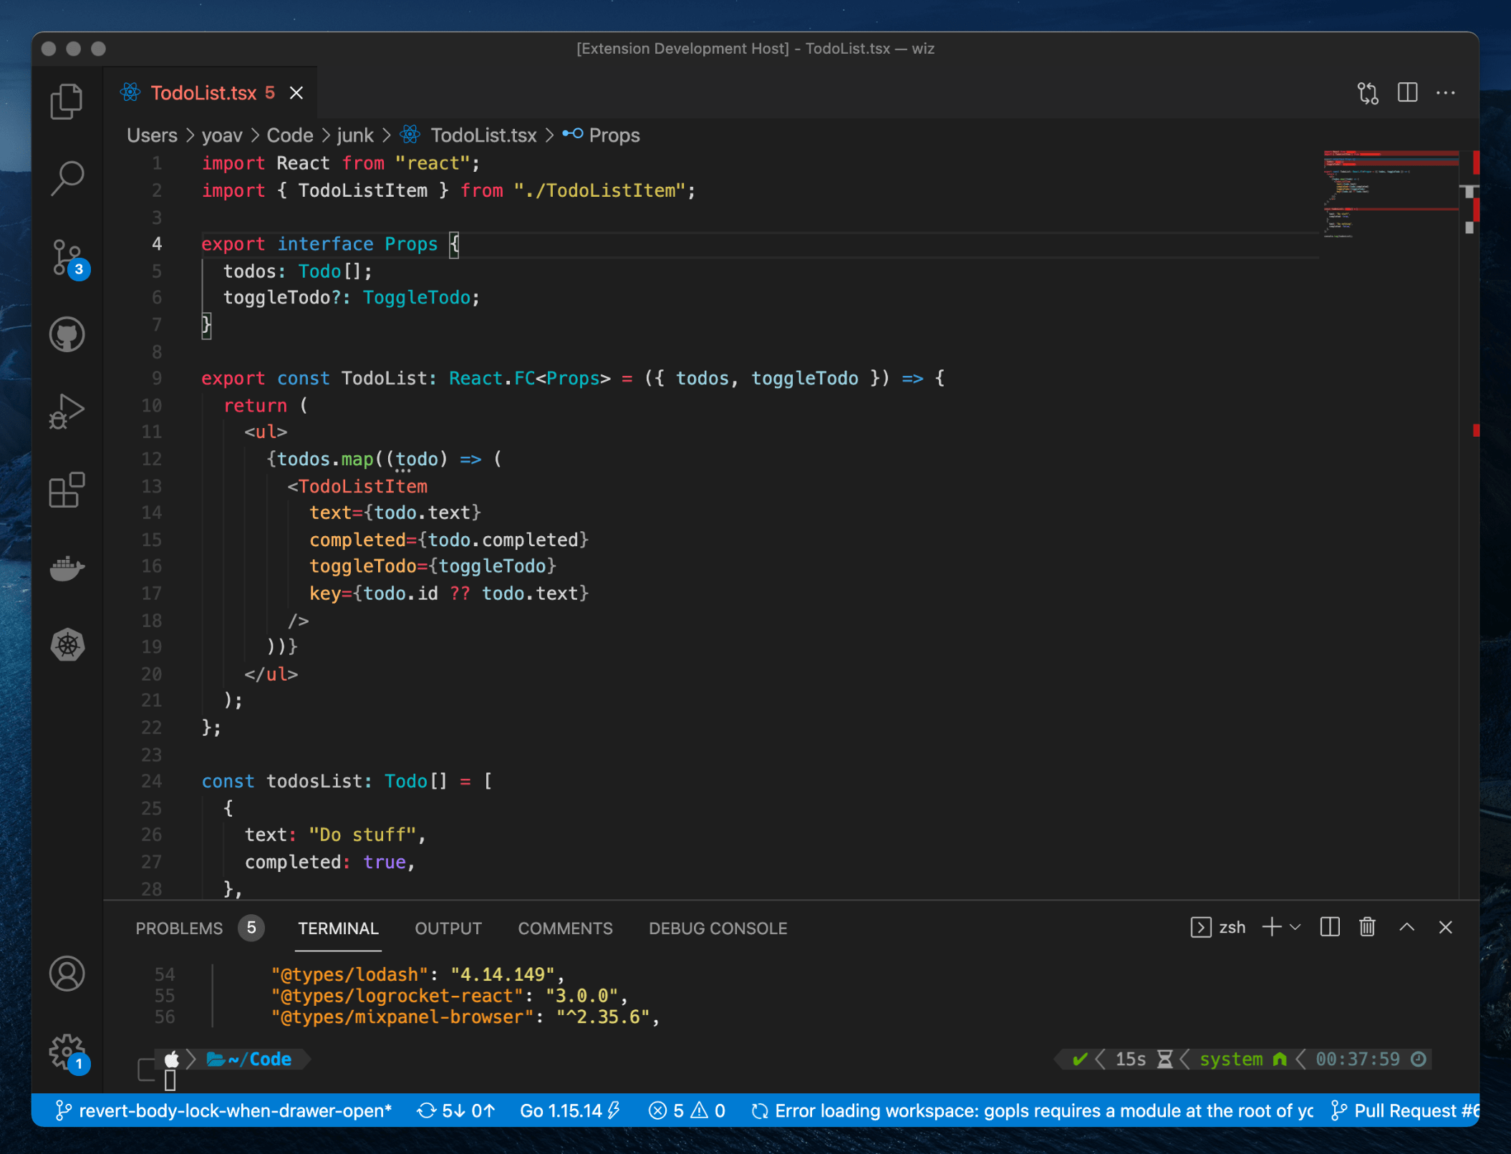The width and height of the screenshot is (1511, 1154).
Task: Click the Pull Request status bar item
Action: point(1404,1110)
